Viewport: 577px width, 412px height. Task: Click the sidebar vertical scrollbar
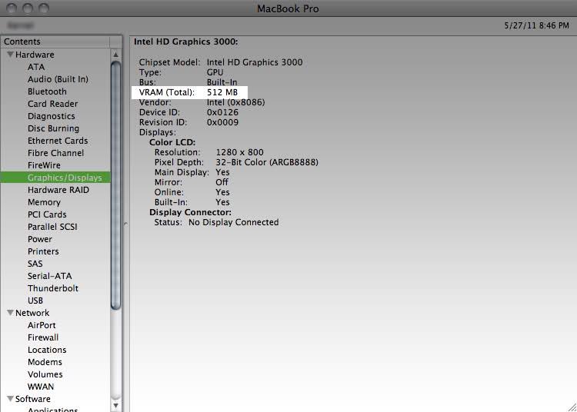pos(116,184)
